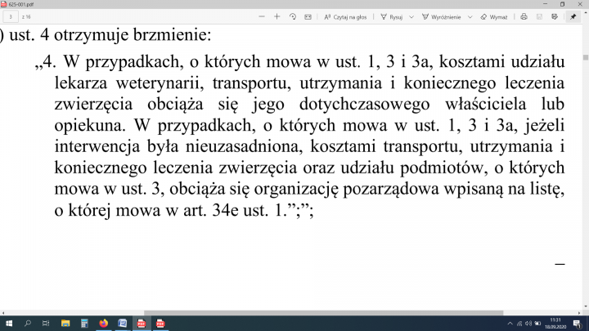Activate the Wyróżnienie highlighter tool
The width and height of the screenshot is (589, 331).
tap(442, 17)
